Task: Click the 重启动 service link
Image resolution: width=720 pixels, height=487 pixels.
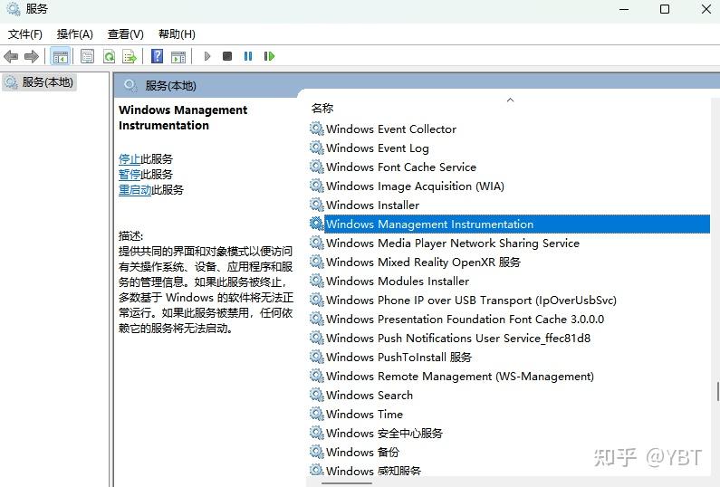Action: point(135,190)
